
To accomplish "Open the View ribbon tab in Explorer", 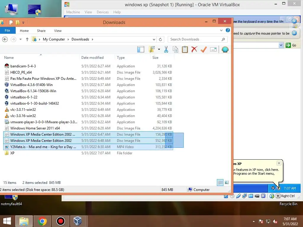I will pos(58,31).
